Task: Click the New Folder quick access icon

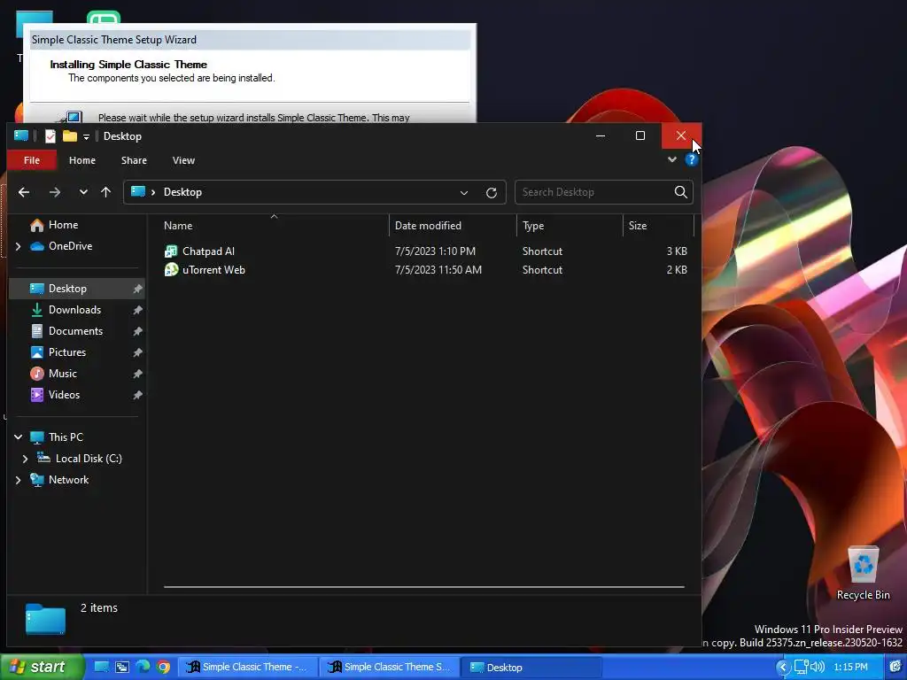Action: coord(70,135)
